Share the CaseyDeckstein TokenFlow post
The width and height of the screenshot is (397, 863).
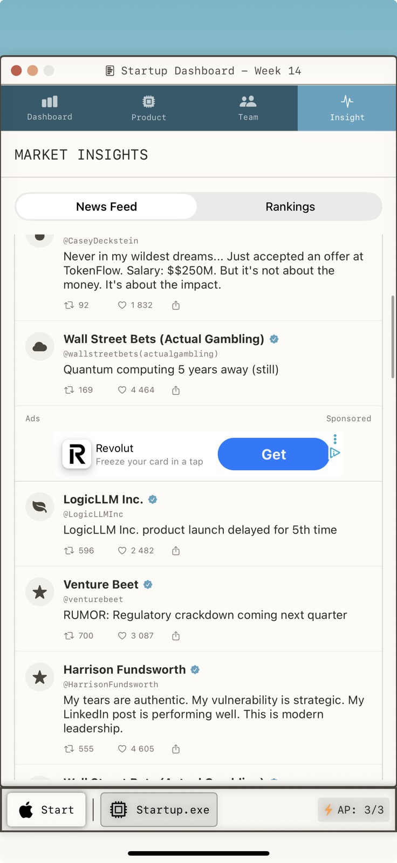[176, 305]
